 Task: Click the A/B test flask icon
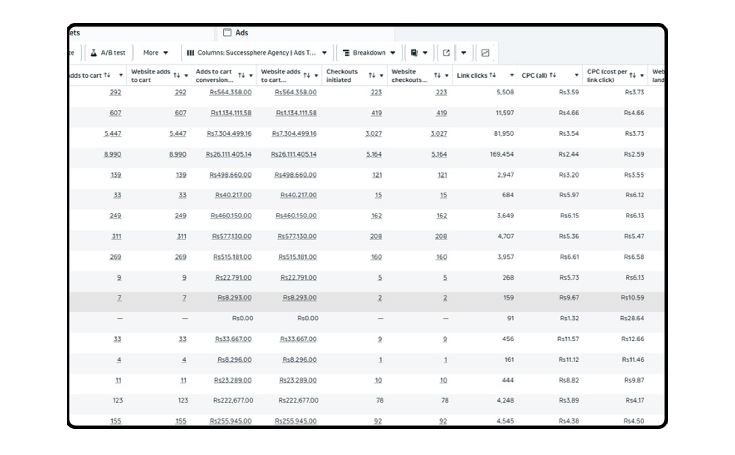coord(94,53)
